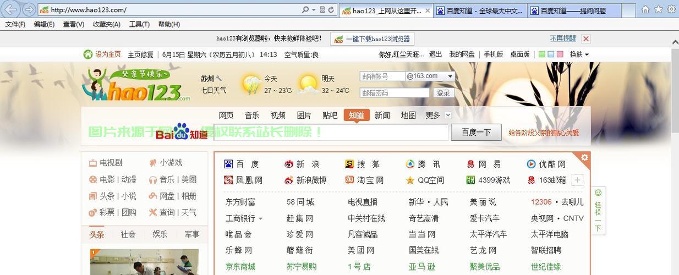Select the 图片 search tab
This screenshot has width=679, height=275.
(x=304, y=115)
